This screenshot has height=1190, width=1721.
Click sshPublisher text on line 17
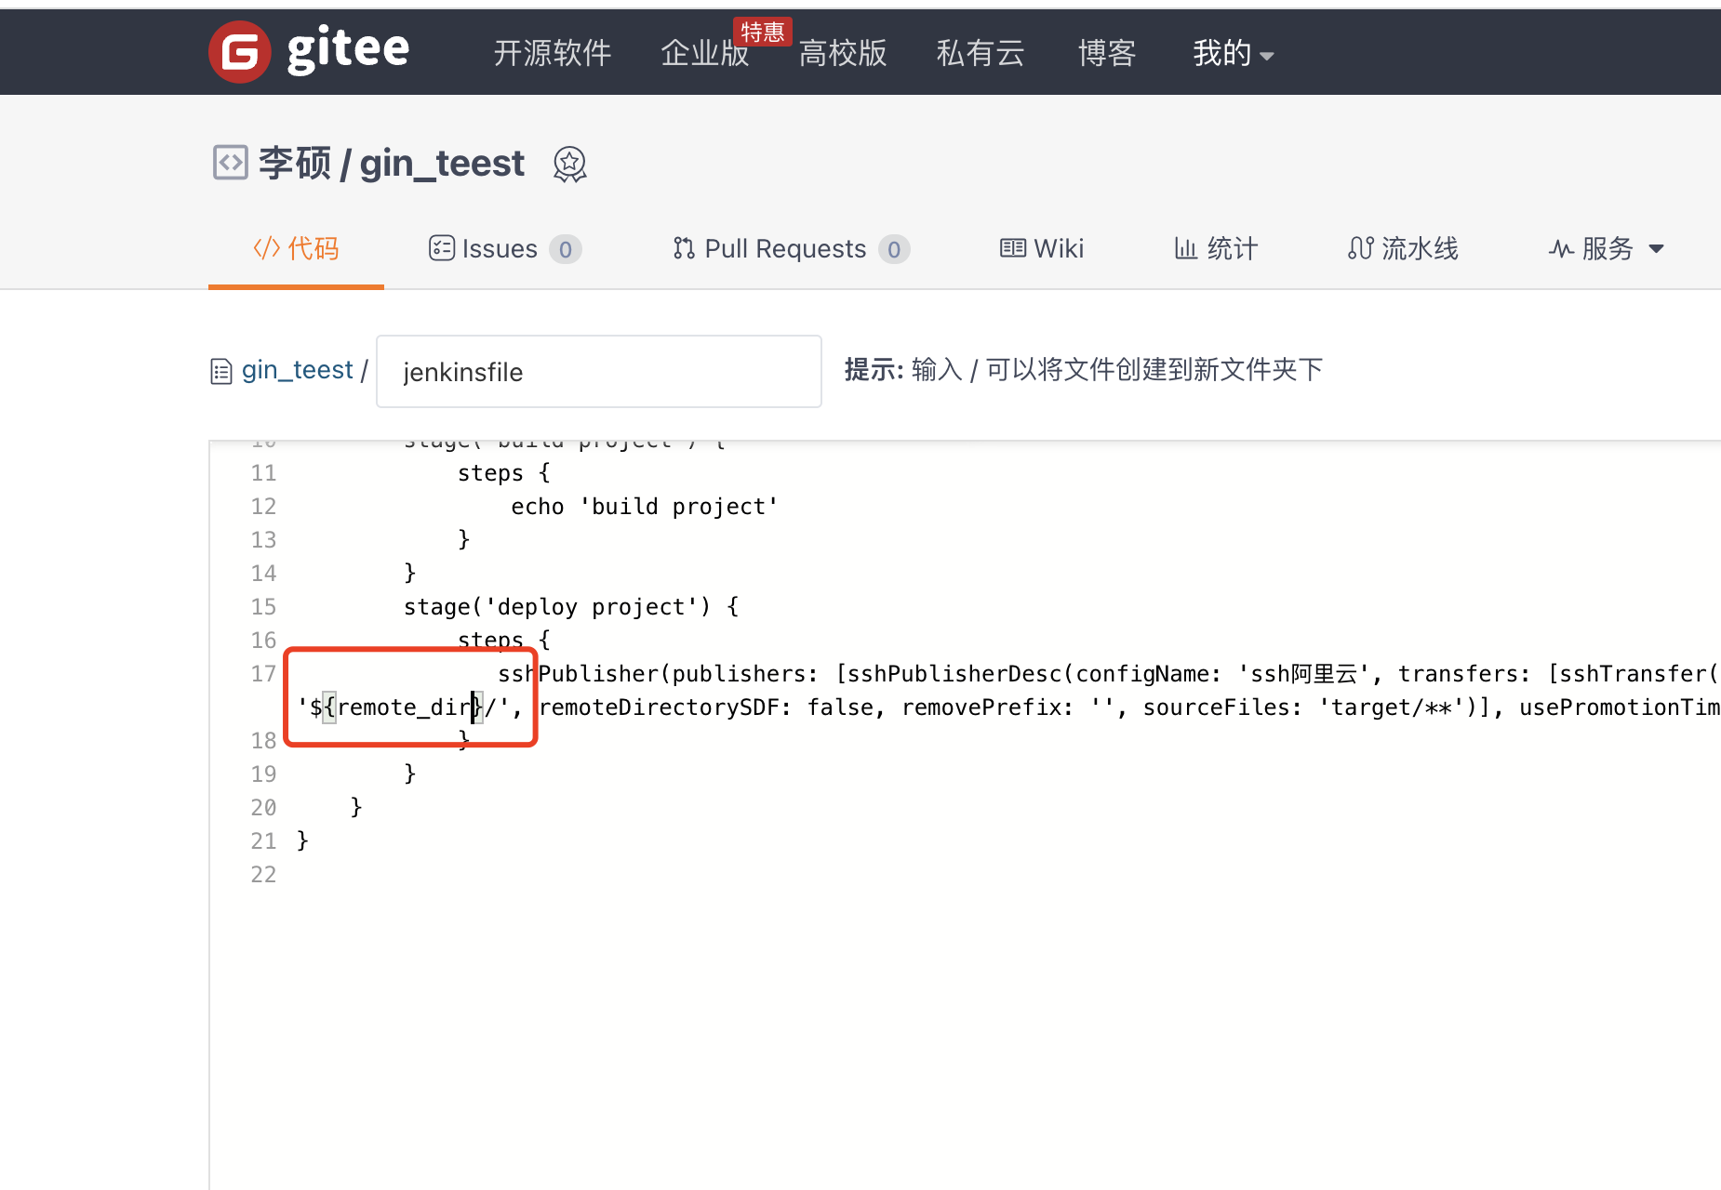579,674
